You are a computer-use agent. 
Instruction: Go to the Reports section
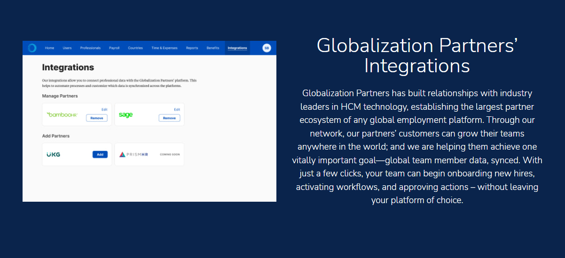(x=192, y=48)
